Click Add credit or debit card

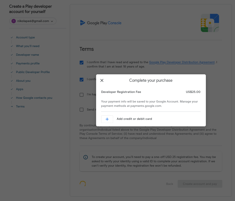(134, 119)
